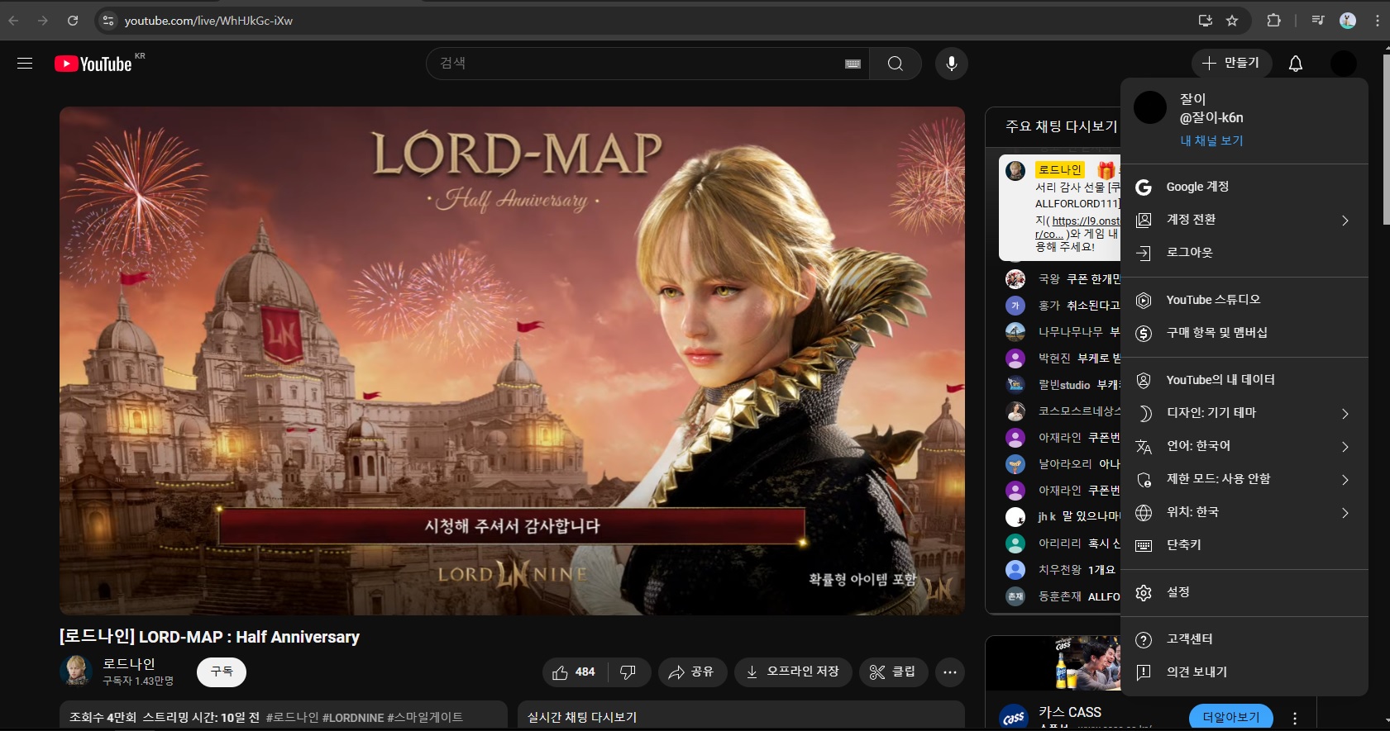Click the 치우천왕 chat message
The height and width of the screenshot is (731, 1390).
[1060, 570]
